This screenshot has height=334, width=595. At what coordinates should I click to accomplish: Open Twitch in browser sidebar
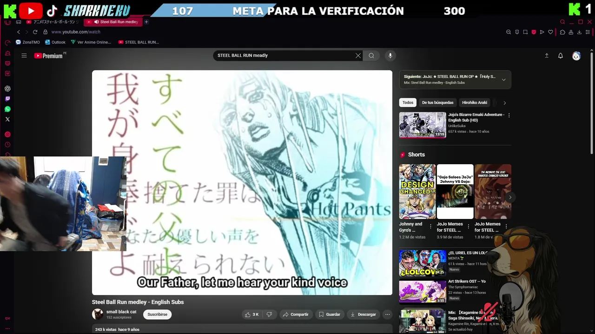click(7, 99)
